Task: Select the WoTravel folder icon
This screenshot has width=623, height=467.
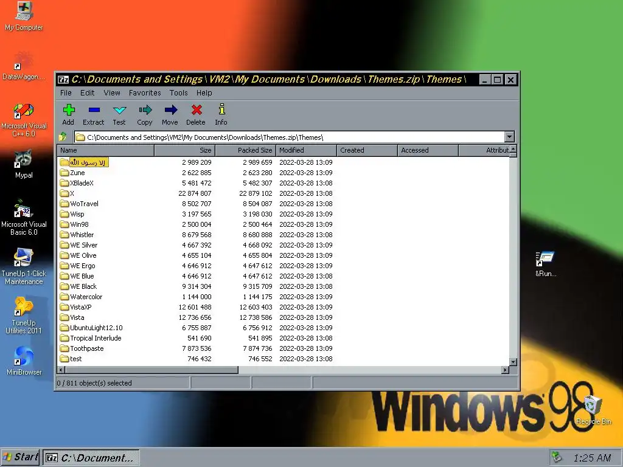Action: [x=64, y=204]
